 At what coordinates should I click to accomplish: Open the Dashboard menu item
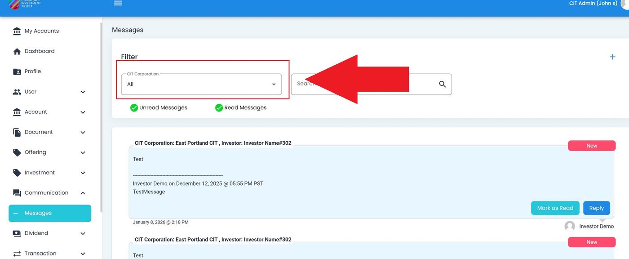40,51
